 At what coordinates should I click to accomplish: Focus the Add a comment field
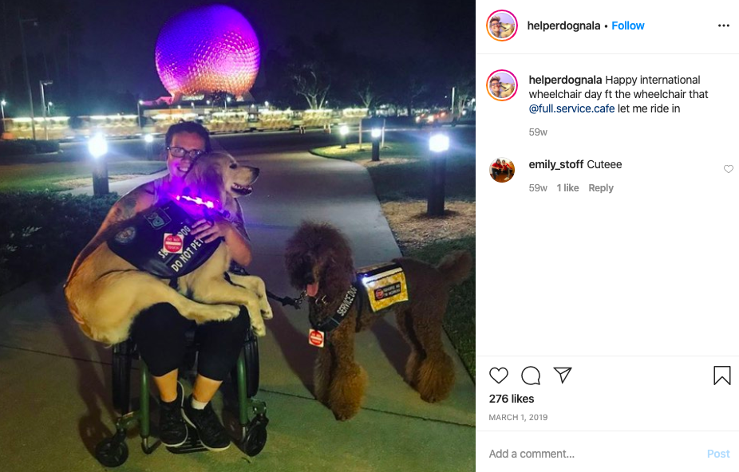click(594, 454)
